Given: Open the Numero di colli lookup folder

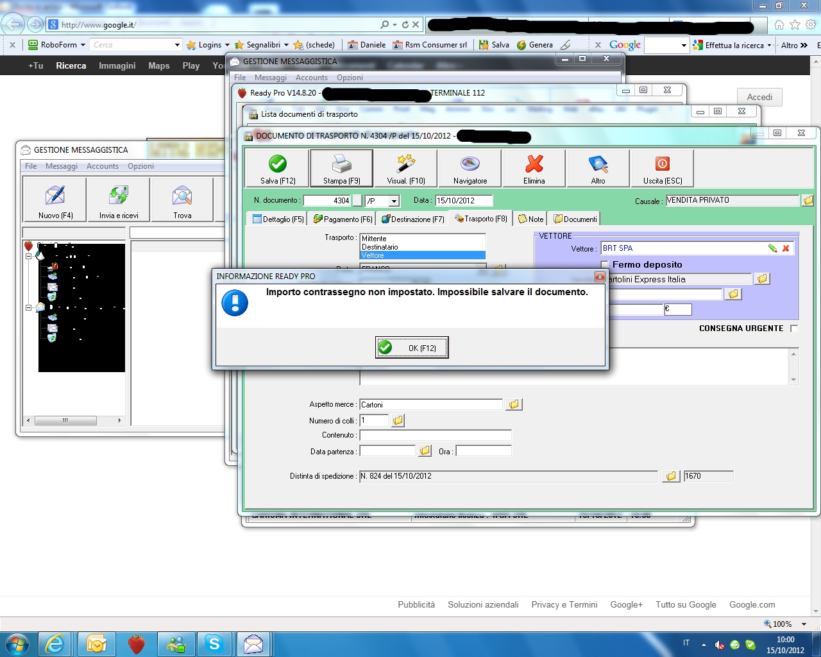Looking at the screenshot, I should click(x=398, y=420).
